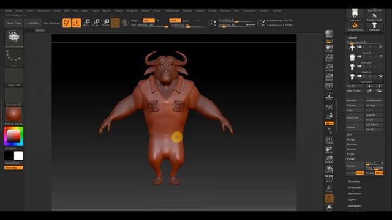This screenshot has height=220, width=392.
Task: Select the SimpleBrush tool thumbnail
Action: coord(355,26)
